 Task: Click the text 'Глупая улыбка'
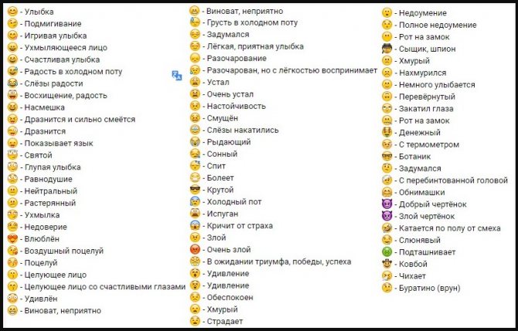tap(53, 167)
